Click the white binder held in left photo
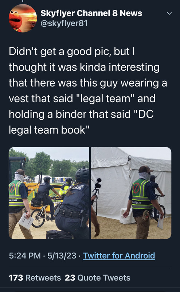 click(x=26, y=221)
